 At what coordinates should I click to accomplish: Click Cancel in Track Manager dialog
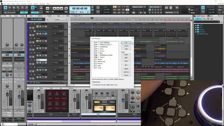tap(126, 46)
